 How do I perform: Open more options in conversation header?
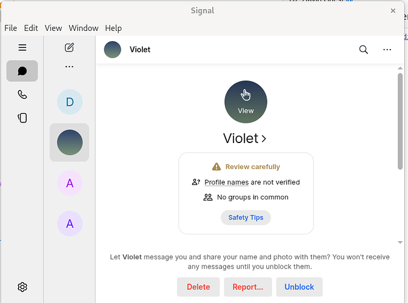coord(387,50)
